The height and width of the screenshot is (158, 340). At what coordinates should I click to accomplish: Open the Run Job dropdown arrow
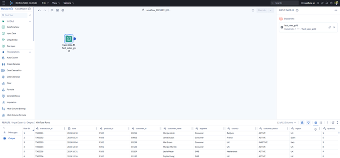(x=271, y=10)
